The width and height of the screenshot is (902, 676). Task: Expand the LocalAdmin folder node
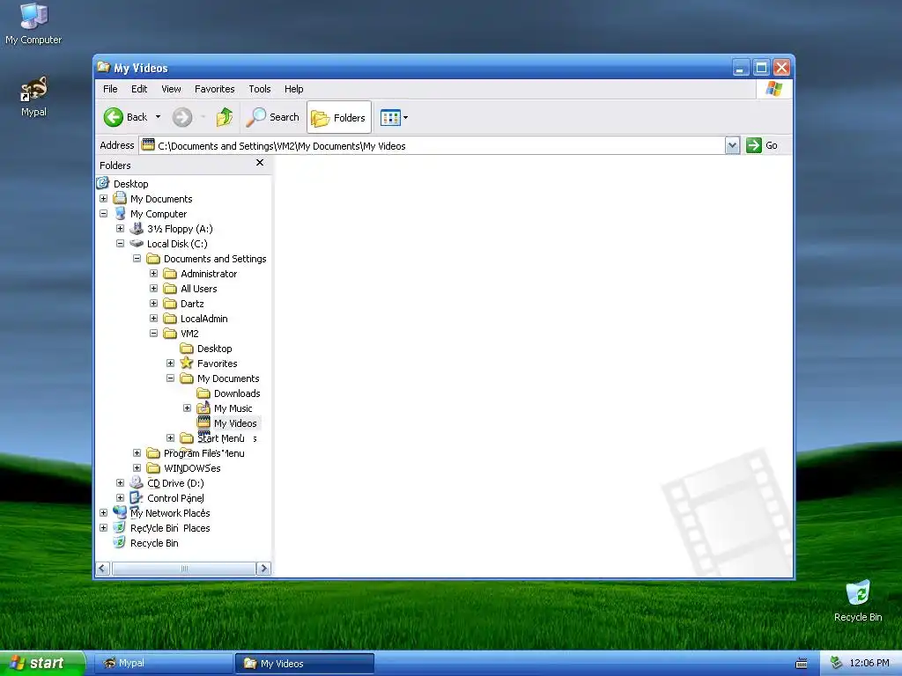(x=153, y=318)
